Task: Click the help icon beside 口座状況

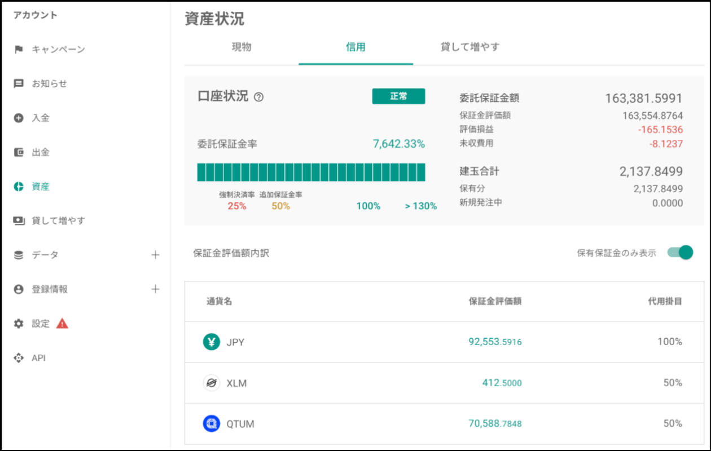Action: (x=258, y=97)
